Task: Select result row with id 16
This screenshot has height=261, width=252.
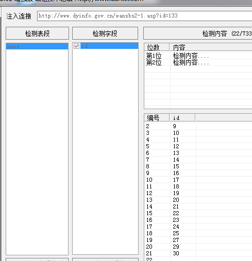Action: pos(198,173)
